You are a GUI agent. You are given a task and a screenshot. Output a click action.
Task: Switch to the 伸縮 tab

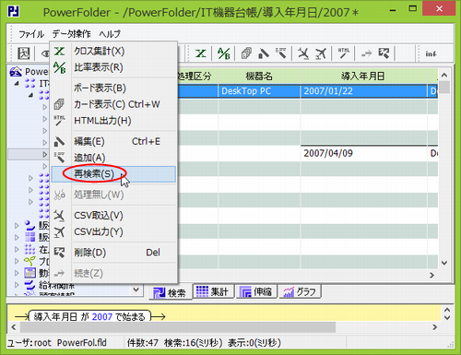255,291
